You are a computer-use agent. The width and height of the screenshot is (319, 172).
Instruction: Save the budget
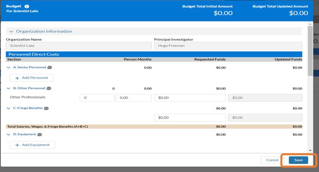click(298, 160)
